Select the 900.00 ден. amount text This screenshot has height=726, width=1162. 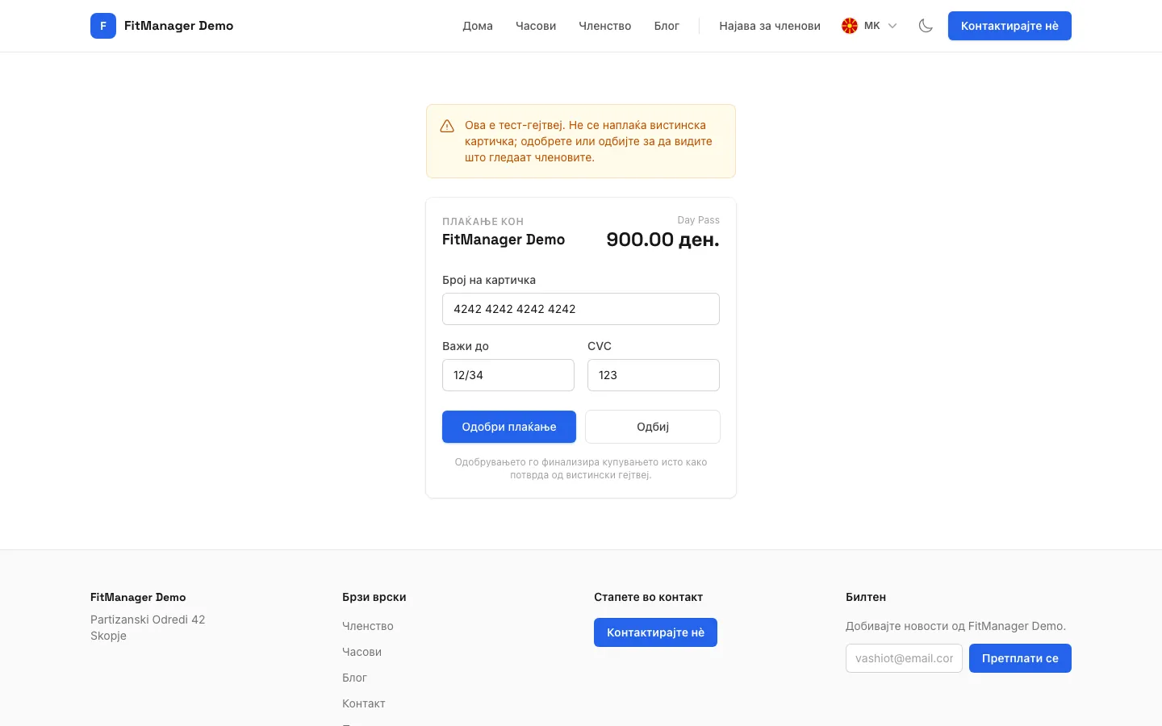663,240
